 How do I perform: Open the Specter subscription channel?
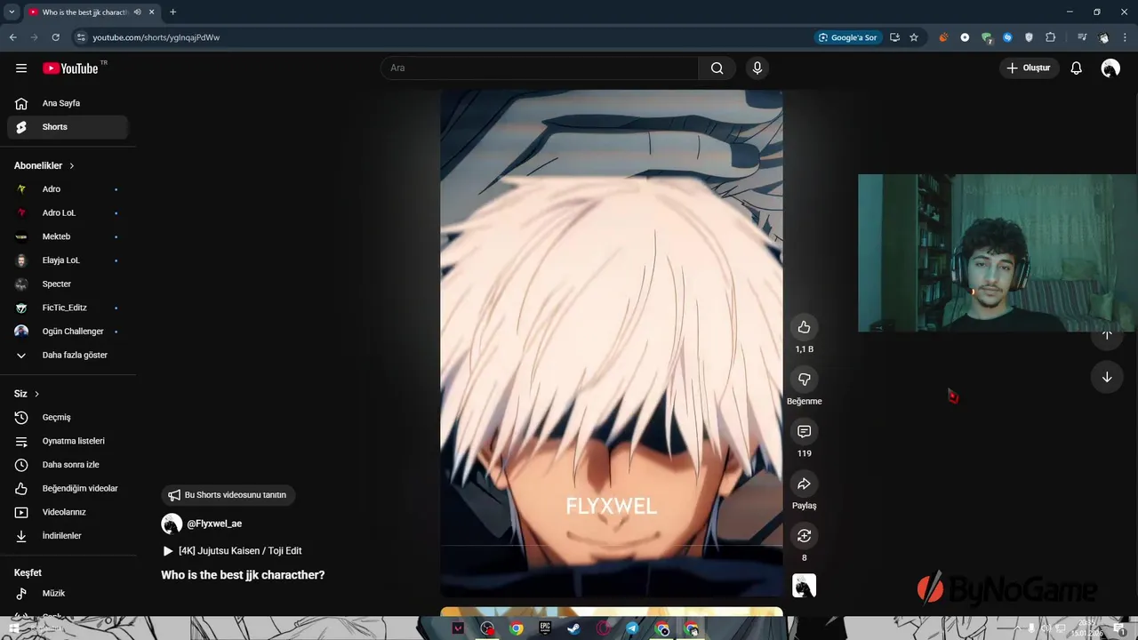[68, 284]
